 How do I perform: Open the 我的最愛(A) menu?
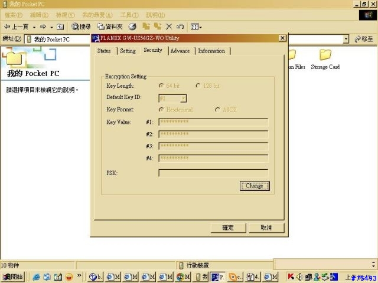pyautogui.click(x=97, y=15)
